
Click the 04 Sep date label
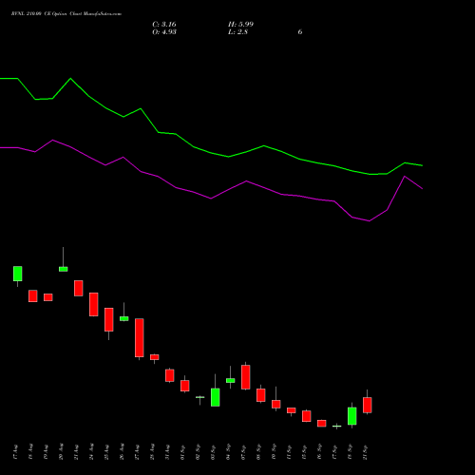[x=228, y=452]
